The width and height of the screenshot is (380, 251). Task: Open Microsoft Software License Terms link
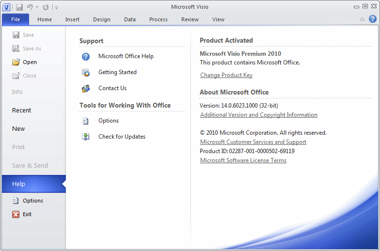click(x=243, y=160)
